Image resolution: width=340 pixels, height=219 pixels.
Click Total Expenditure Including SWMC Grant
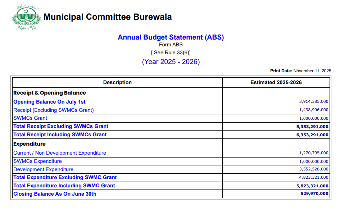64,186
